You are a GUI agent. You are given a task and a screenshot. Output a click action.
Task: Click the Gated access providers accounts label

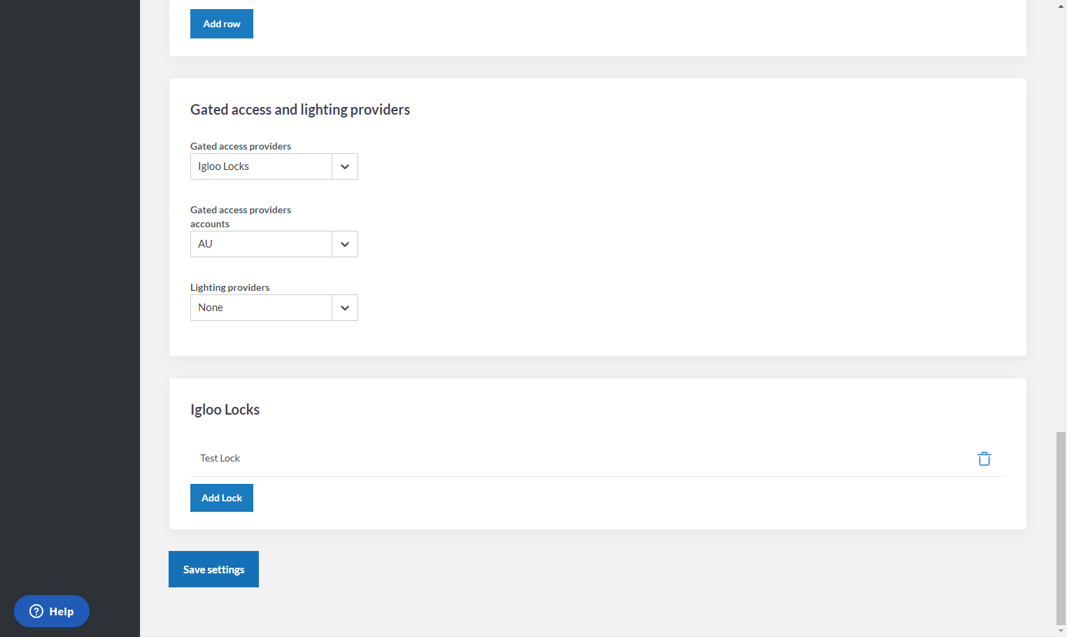coord(241,217)
